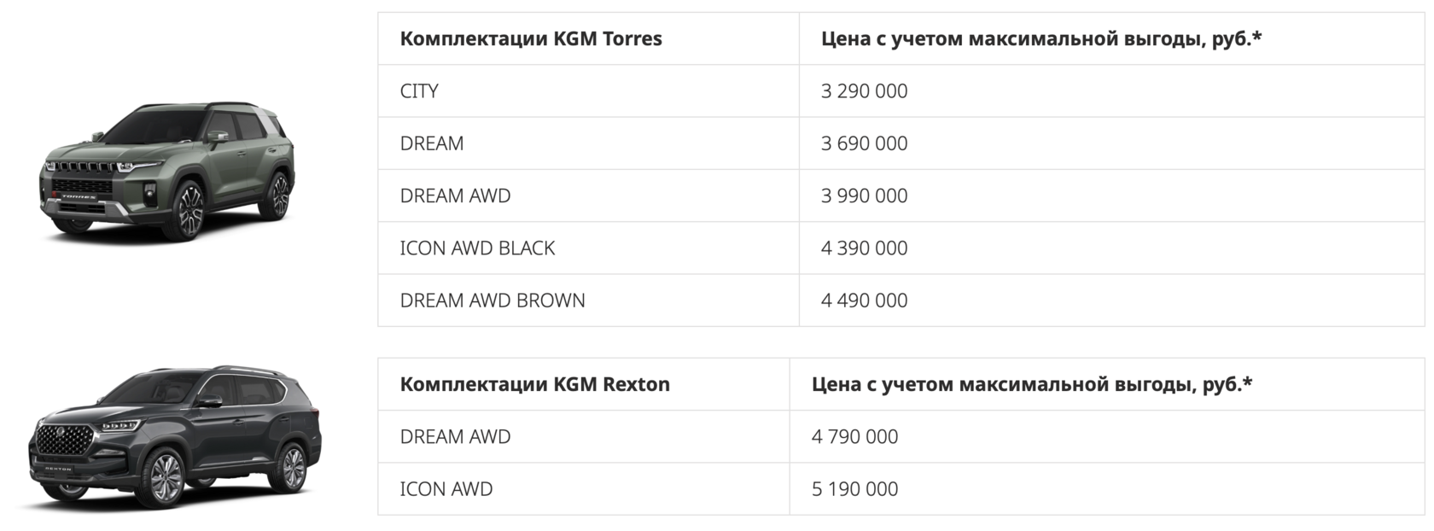1434x531 pixels.
Task: Select the Torres DREAM AWD trim cell
Action: click(455, 196)
